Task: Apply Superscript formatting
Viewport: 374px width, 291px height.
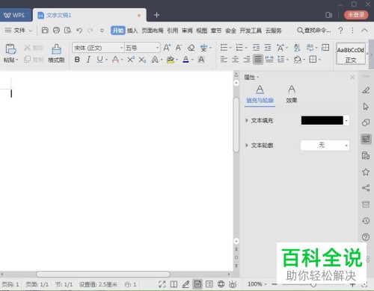Action: click(131, 60)
